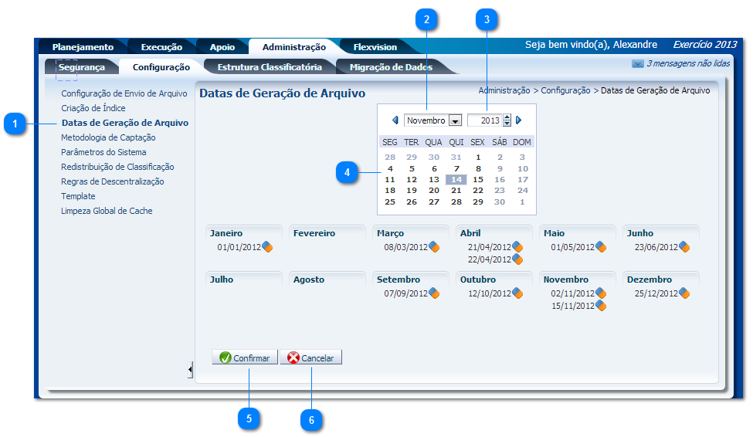The image size is (753, 437).
Task: Open Metodologia de Captação in sidebar
Action: pos(108,137)
